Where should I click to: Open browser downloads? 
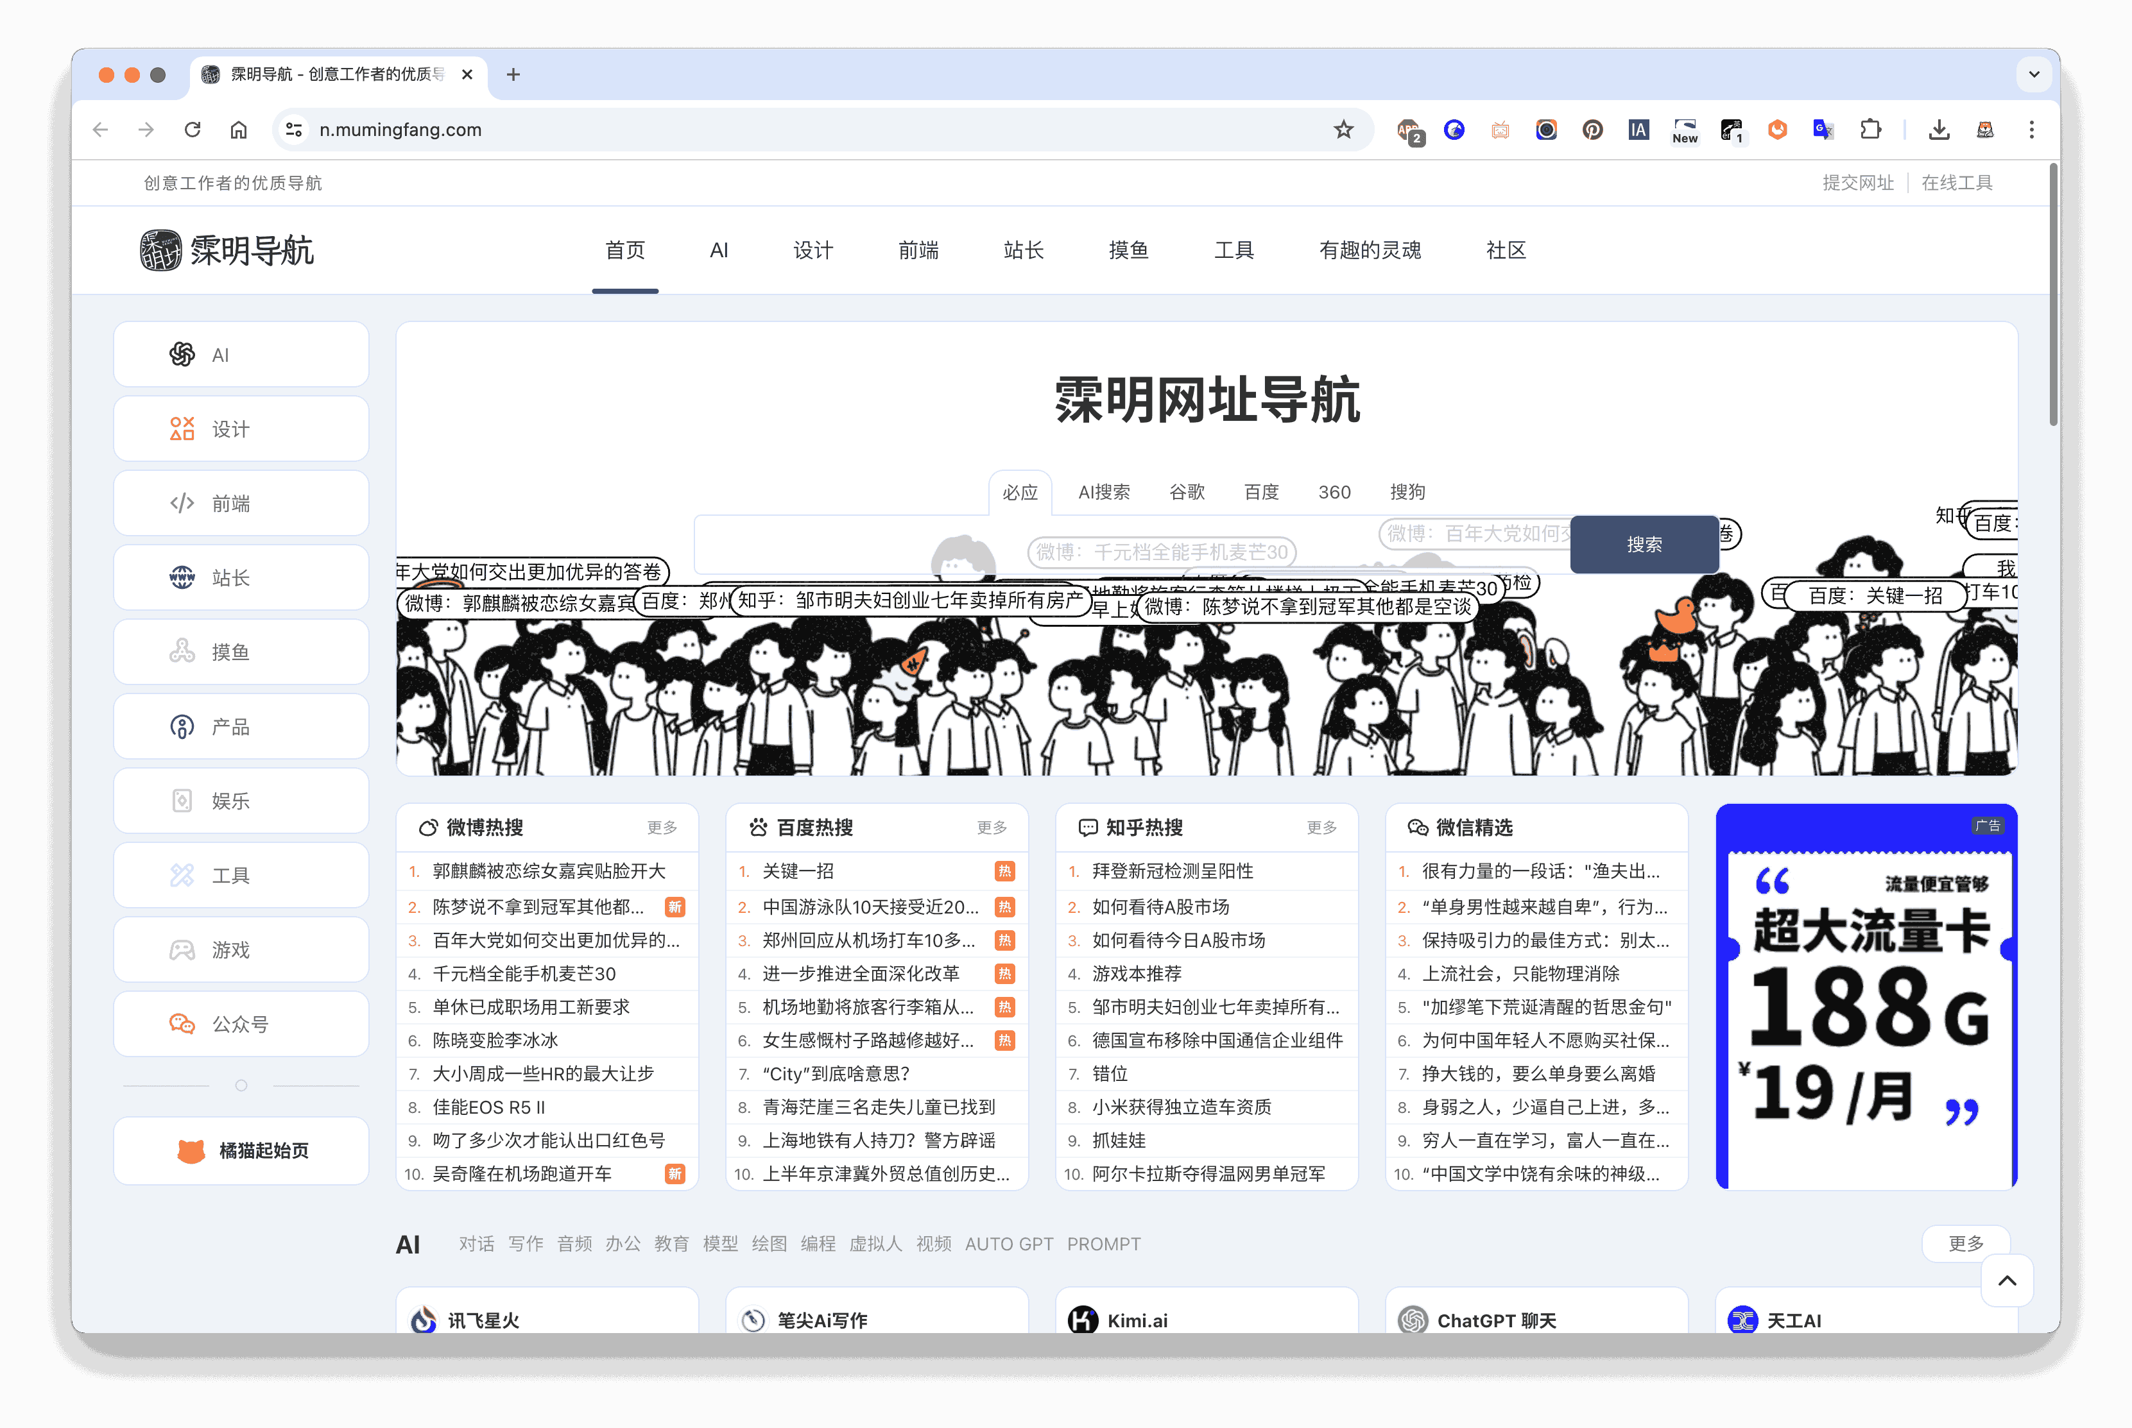tap(1939, 130)
